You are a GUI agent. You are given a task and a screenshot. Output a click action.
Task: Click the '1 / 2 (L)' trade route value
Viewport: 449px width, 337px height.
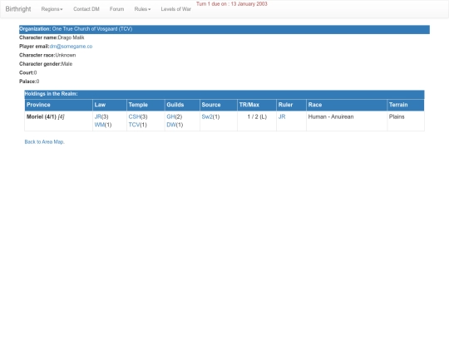click(x=257, y=116)
